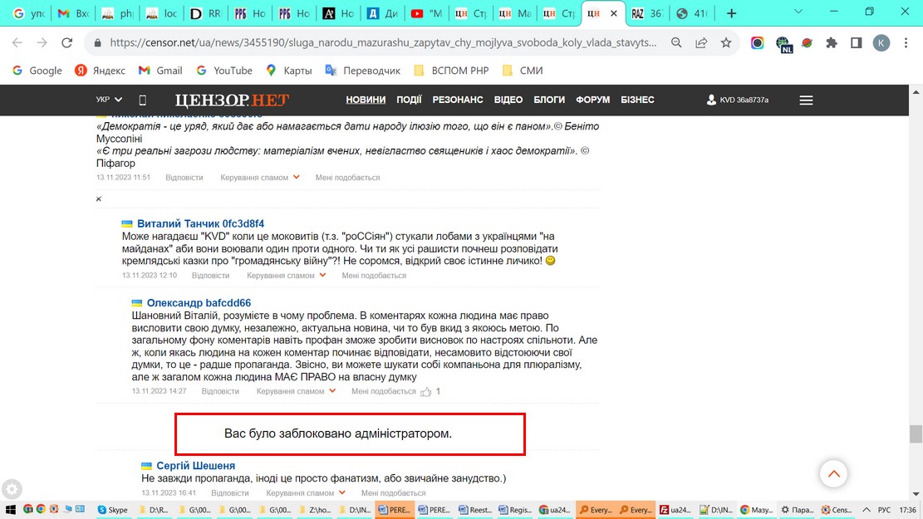Switch to the YouTube browser tab
The image size is (923, 519).
pos(426,13)
